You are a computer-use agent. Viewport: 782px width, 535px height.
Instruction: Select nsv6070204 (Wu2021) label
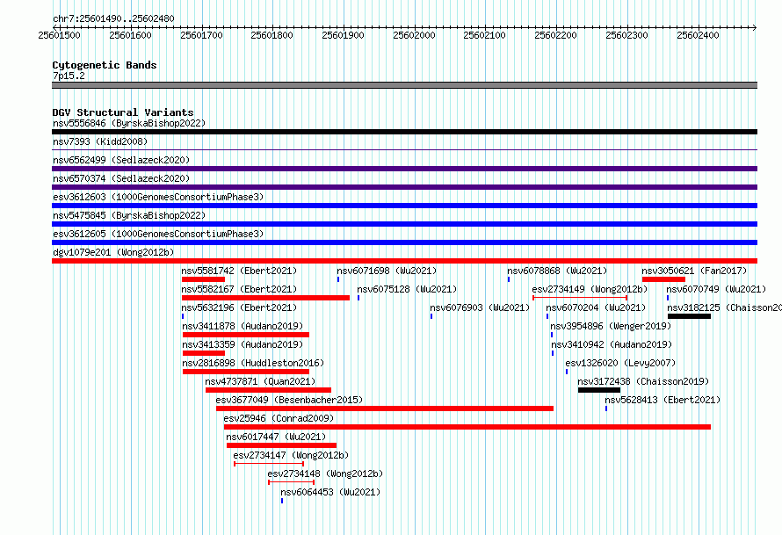click(596, 307)
